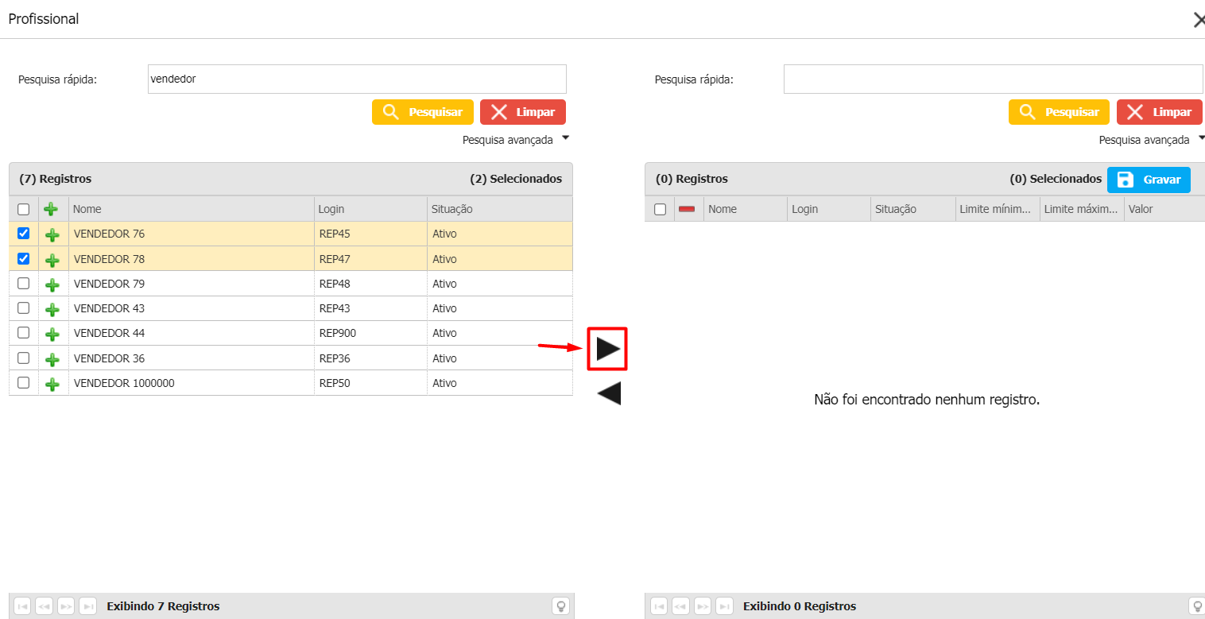Select the REP50 login cell
Screen dimensions: 1205x619
(370, 383)
